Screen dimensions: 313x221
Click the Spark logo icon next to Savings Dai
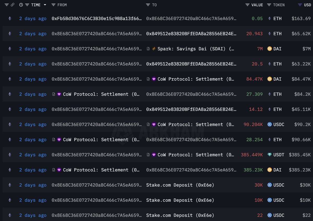click(154, 49)
